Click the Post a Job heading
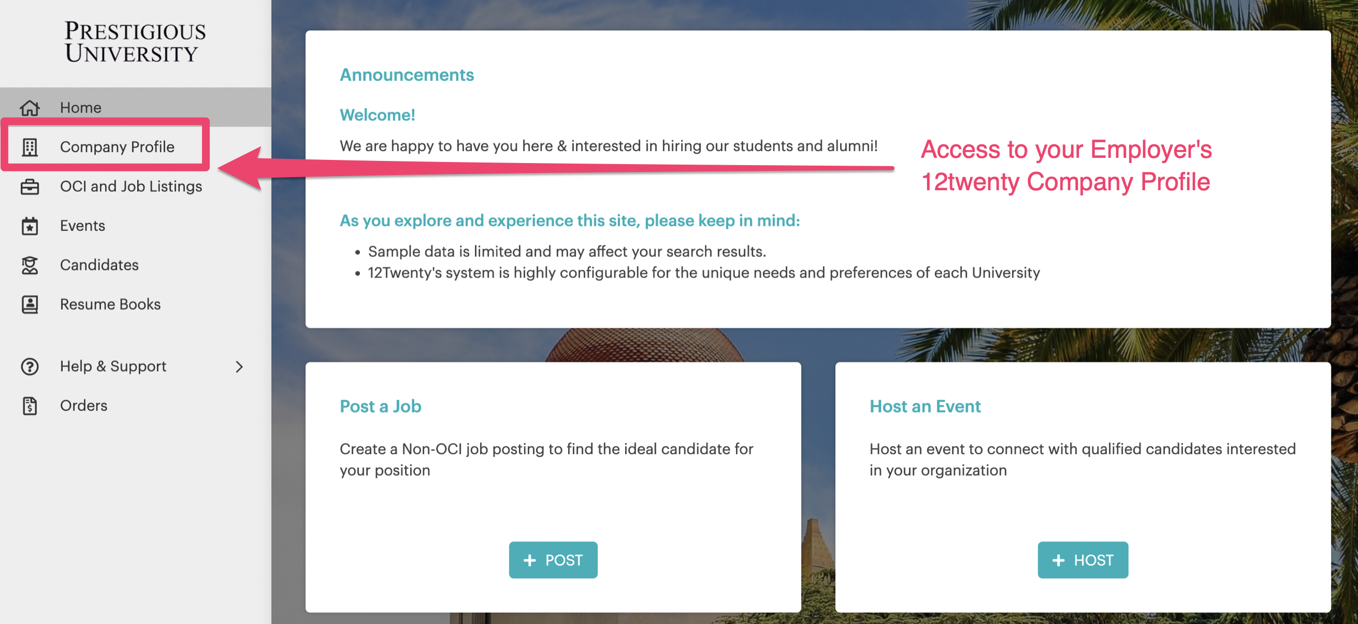Viewport: 1358px width, 624px height. 380,406
